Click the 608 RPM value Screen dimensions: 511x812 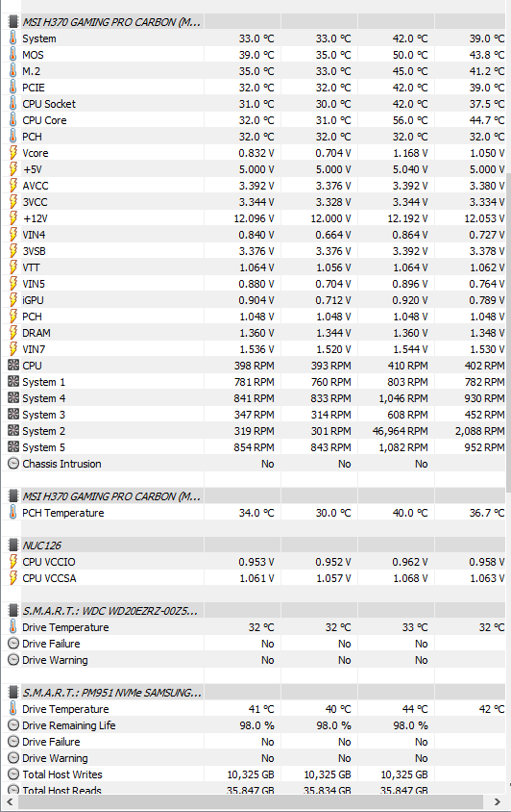click(x=407, y=415)
